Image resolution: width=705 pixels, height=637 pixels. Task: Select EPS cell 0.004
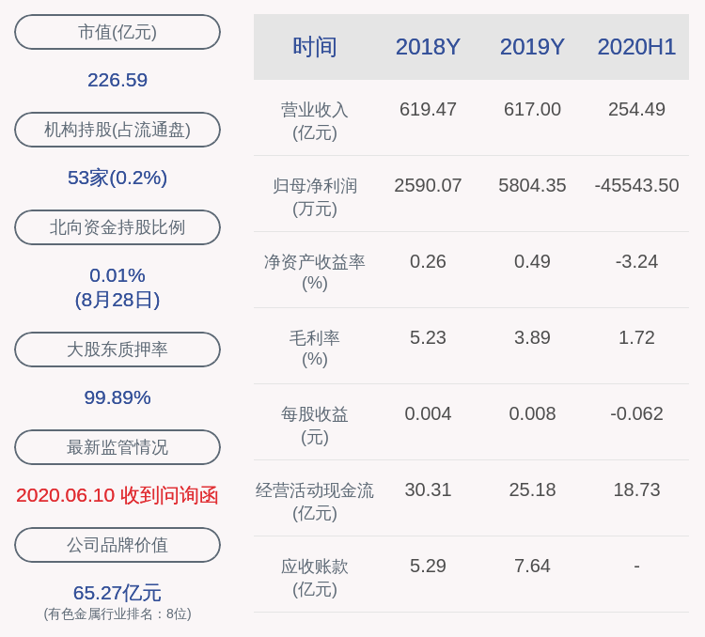[x=428, y=413]
